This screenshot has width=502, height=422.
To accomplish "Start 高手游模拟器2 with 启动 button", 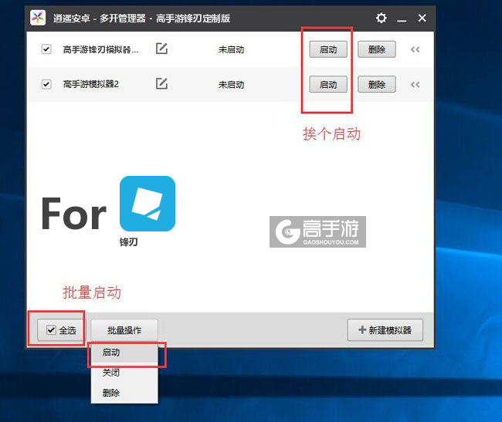I will (x=328, y=84).
